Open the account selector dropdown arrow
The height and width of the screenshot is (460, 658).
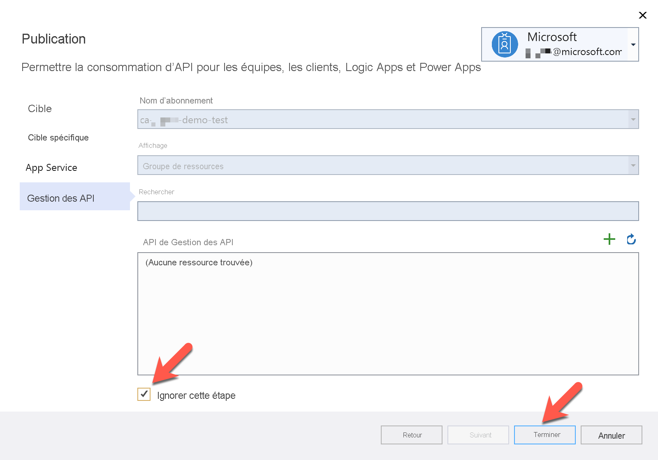(x=633, y=44)
